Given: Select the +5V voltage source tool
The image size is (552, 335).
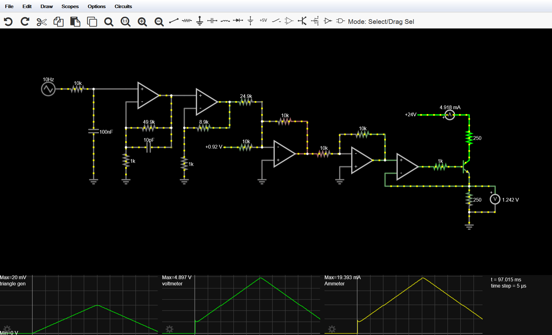Looking at the screenshot, I should coord(263,20).
